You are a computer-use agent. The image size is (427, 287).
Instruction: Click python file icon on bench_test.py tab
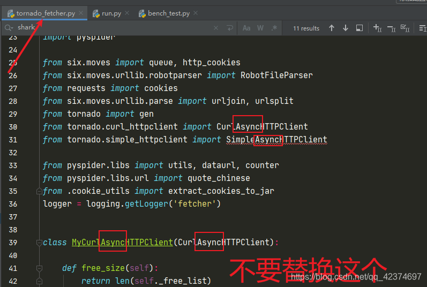(x=142, y=13)
